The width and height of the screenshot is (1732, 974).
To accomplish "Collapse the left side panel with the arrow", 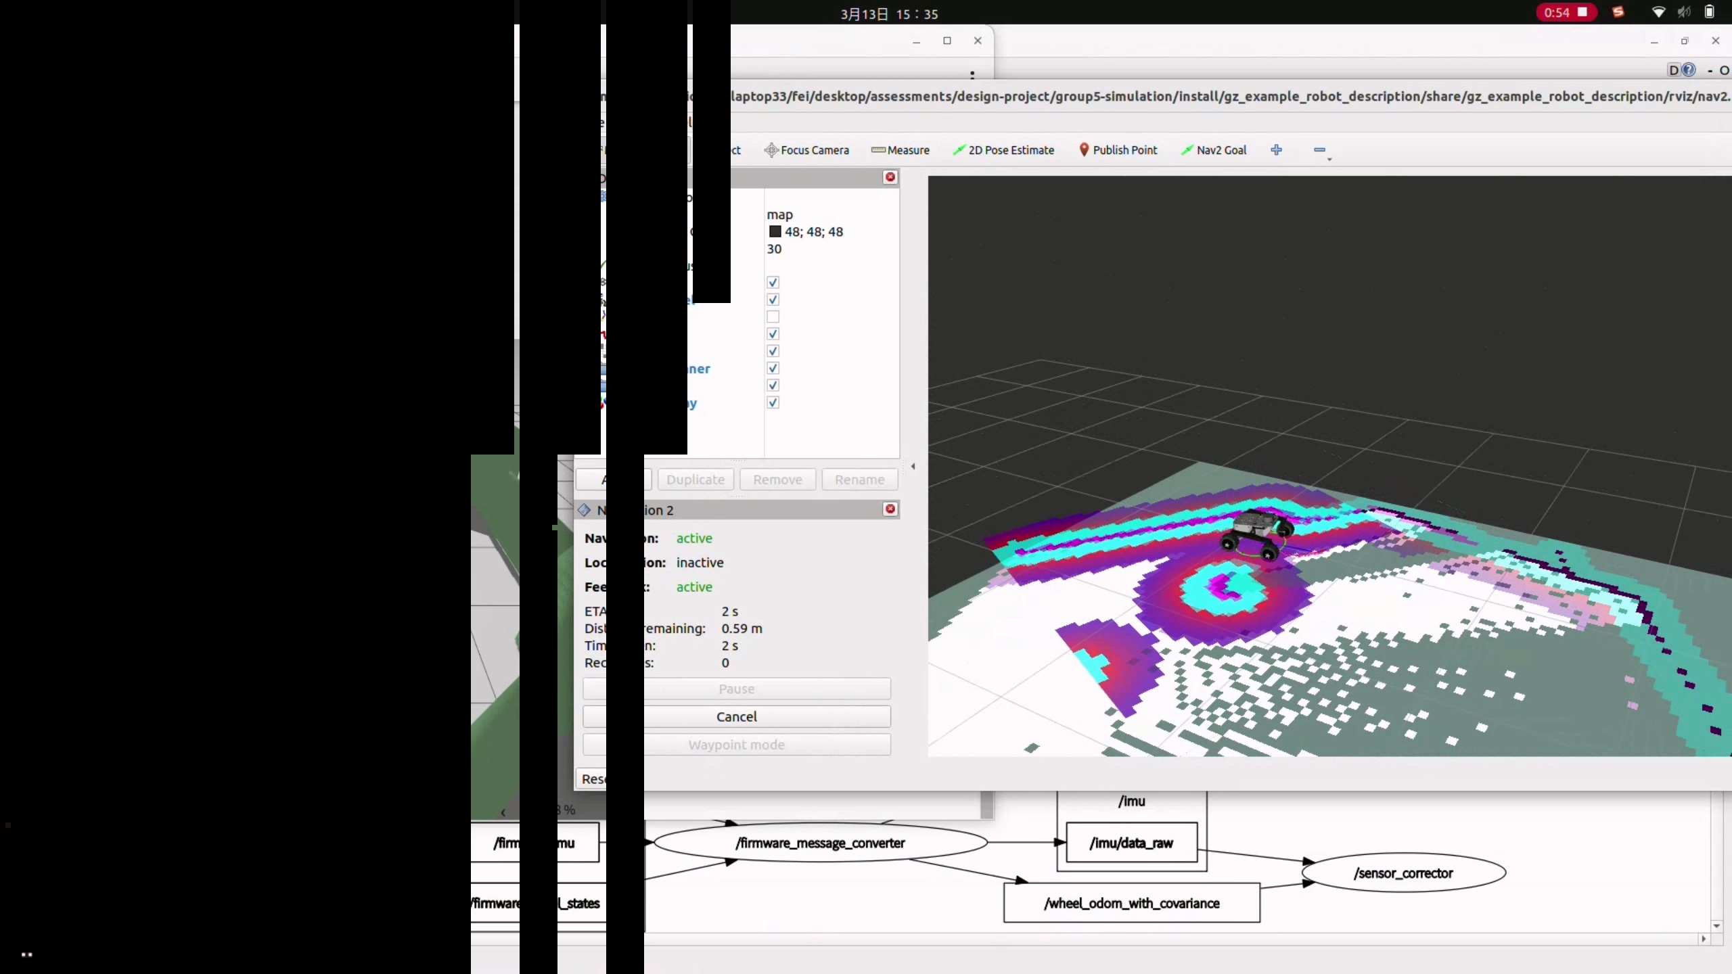I will click(x=913, y=466).
